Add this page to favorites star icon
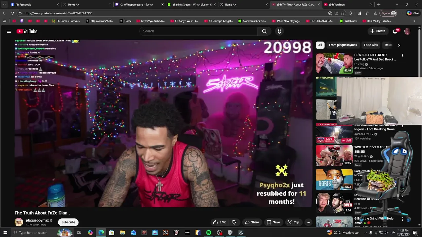The image size is (422, 237). click(x=343, y=13)
